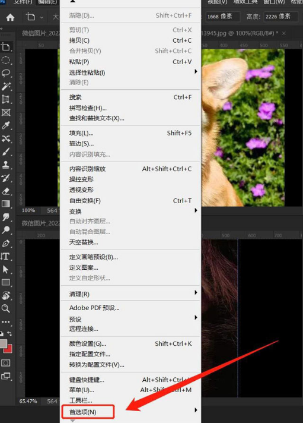Click the 高度 2226 像素 field

tap(281, 17)
